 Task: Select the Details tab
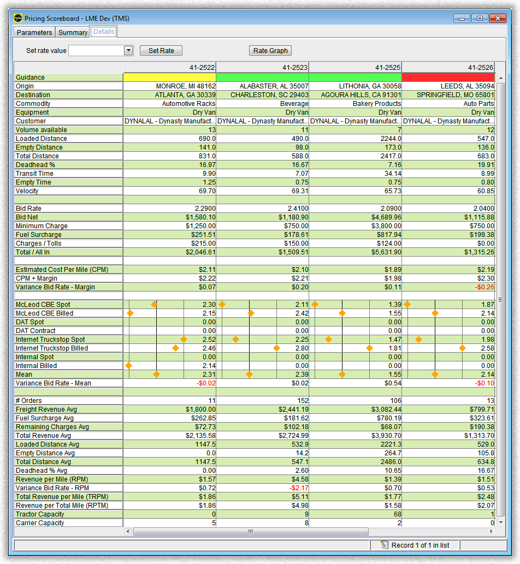[104, 32]
